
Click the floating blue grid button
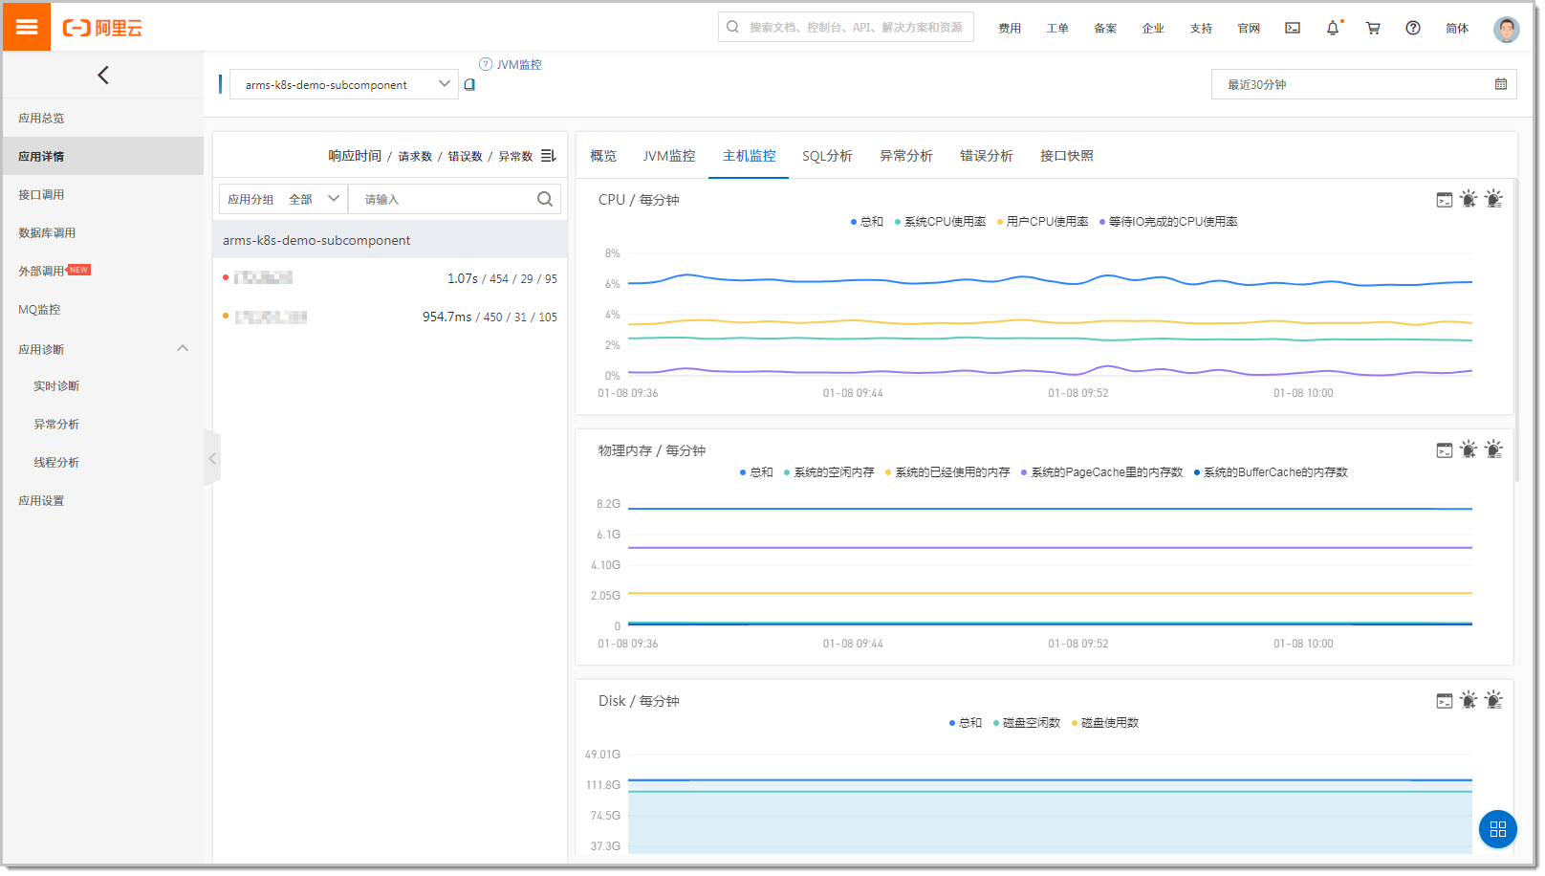click(x=1497, y=829)
